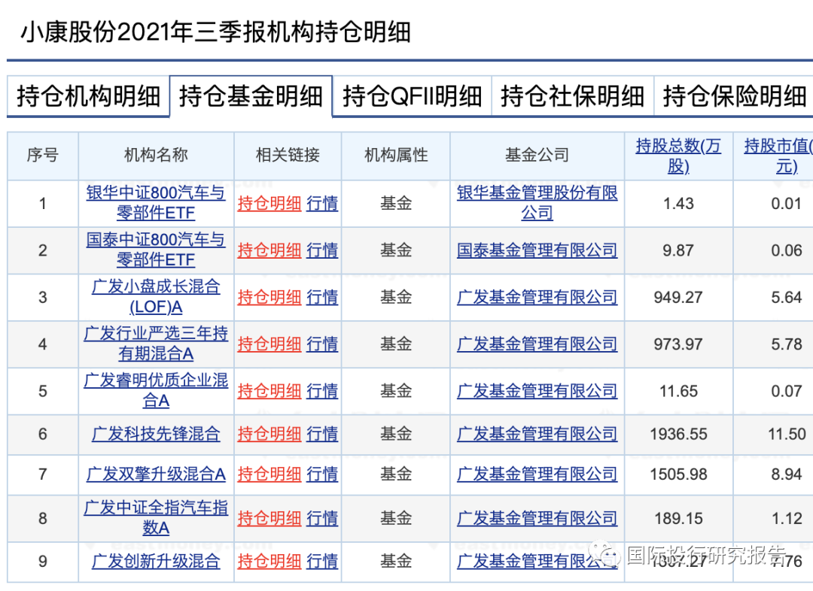Viewport: 813px width, 591px height.
Task: Open 广发基金管理有限公司 link in row 7
Action: point(537,474)
